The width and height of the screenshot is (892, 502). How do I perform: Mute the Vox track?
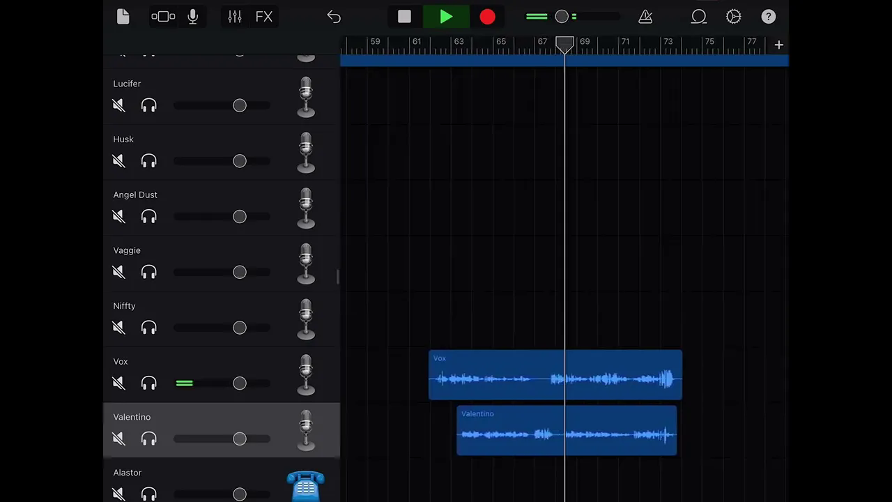click(119, 383)
